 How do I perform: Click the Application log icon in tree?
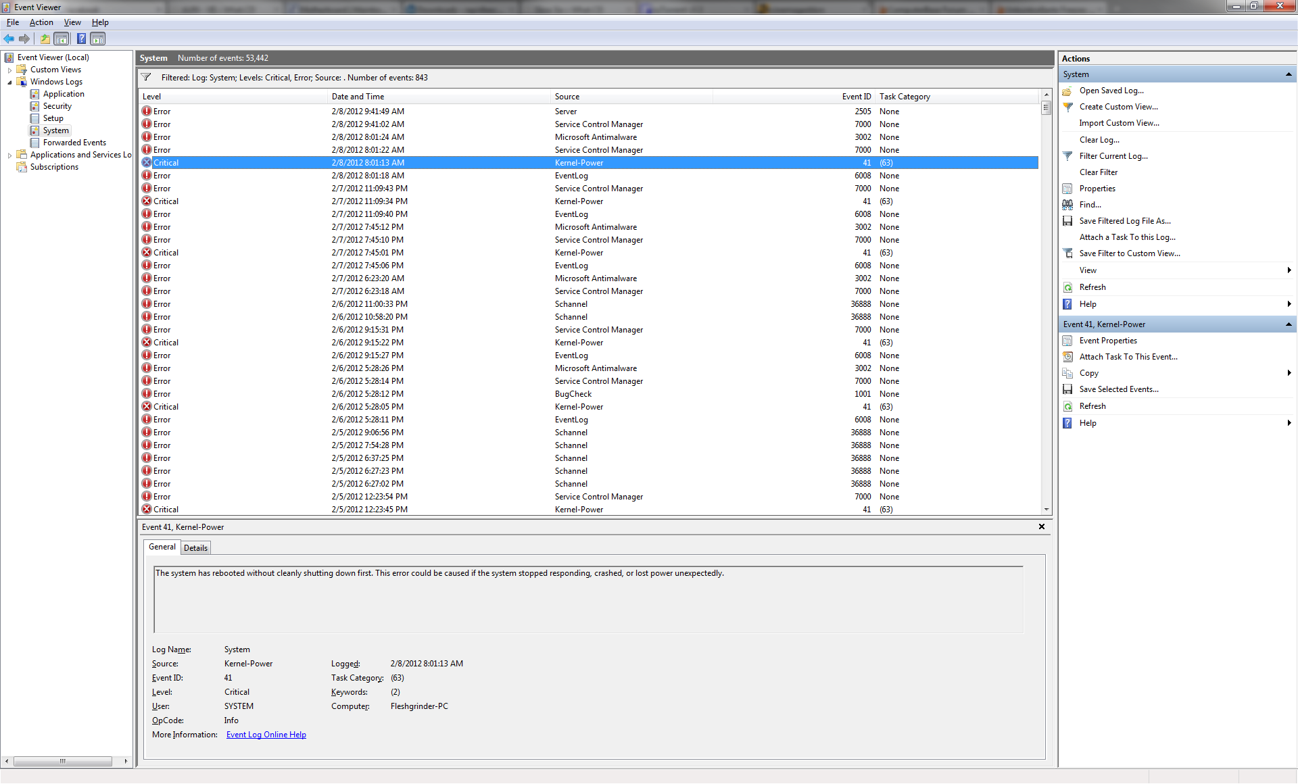click(34, 94)
